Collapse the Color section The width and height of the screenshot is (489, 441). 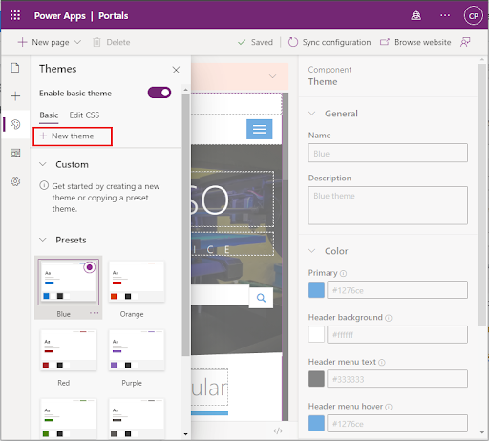312,251
